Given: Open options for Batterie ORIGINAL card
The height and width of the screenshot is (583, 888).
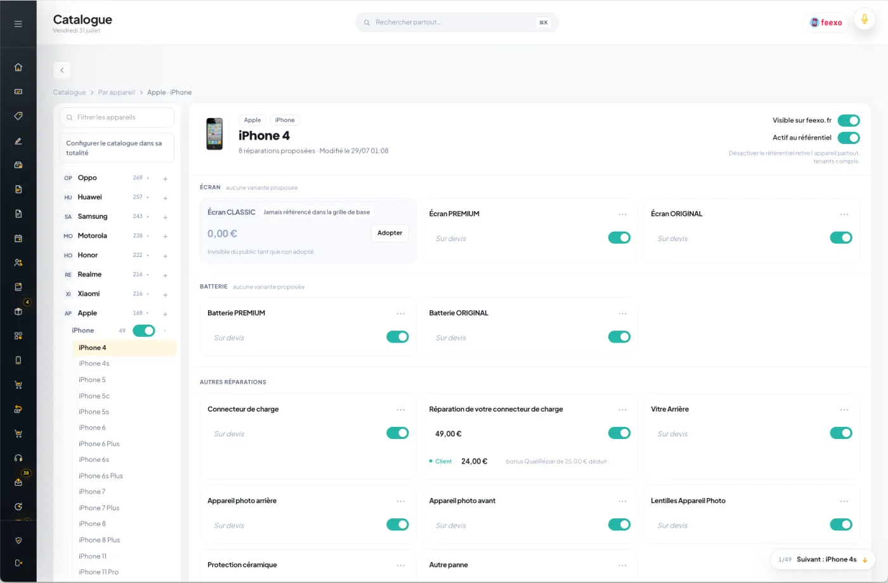Looking at the screenshot, I should (622, 313).
